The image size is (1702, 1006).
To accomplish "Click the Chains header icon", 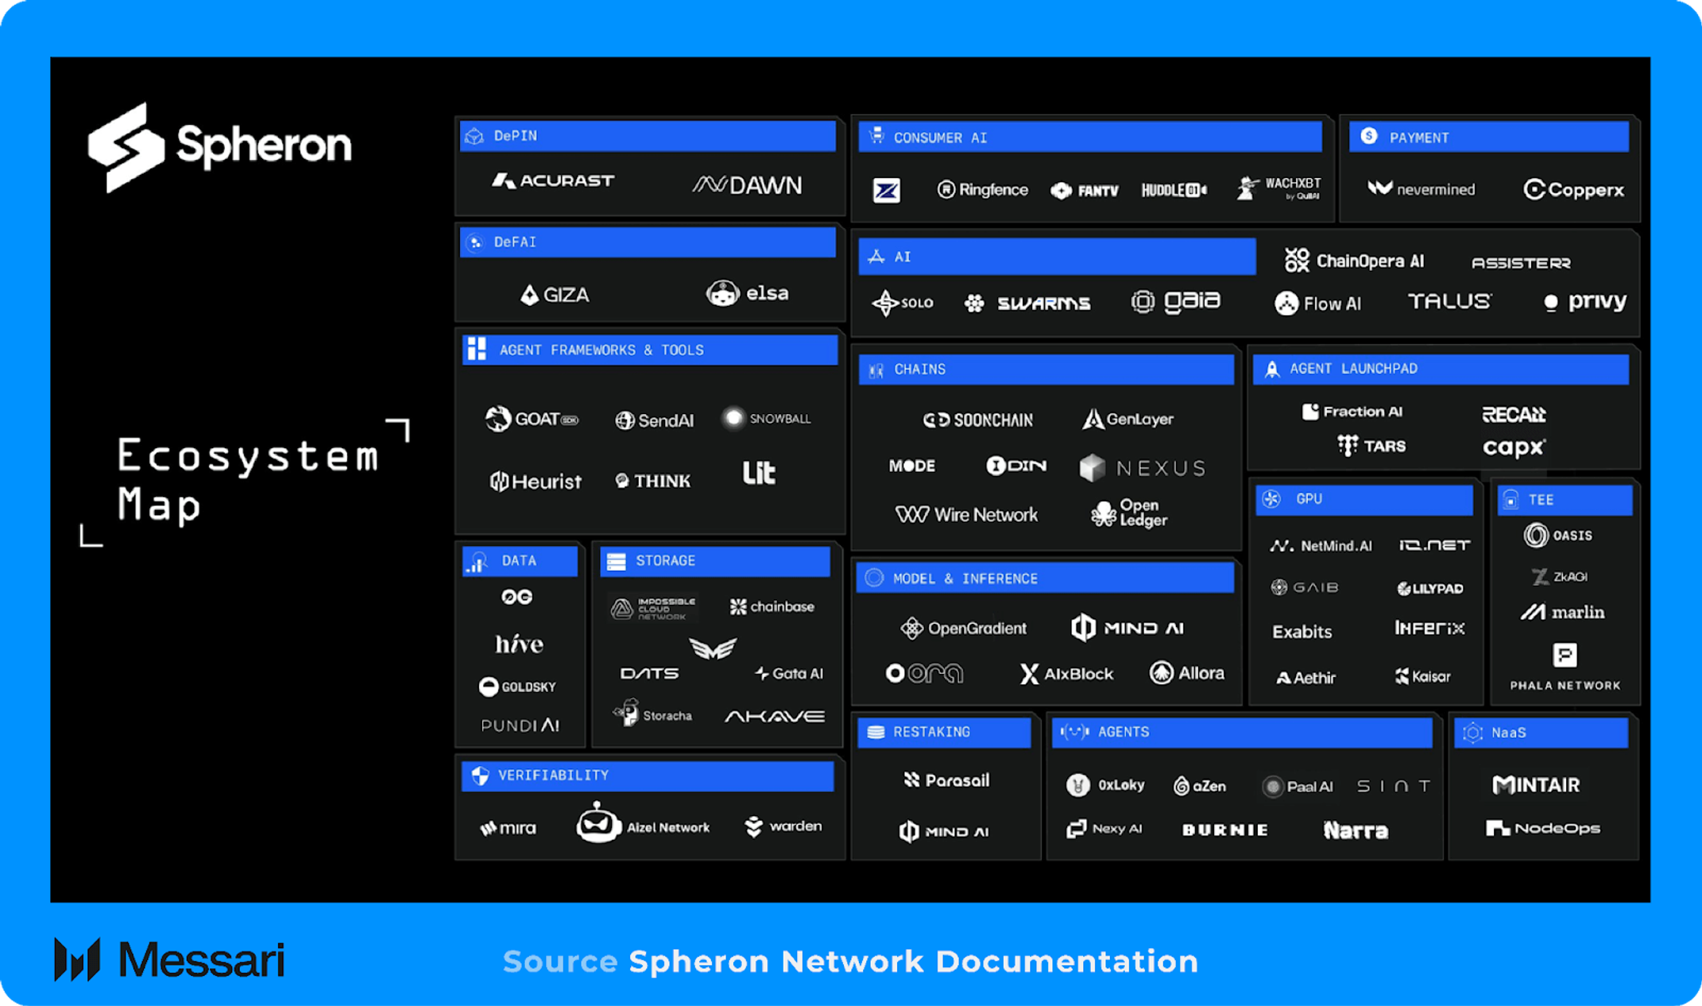I will (876, 370).
